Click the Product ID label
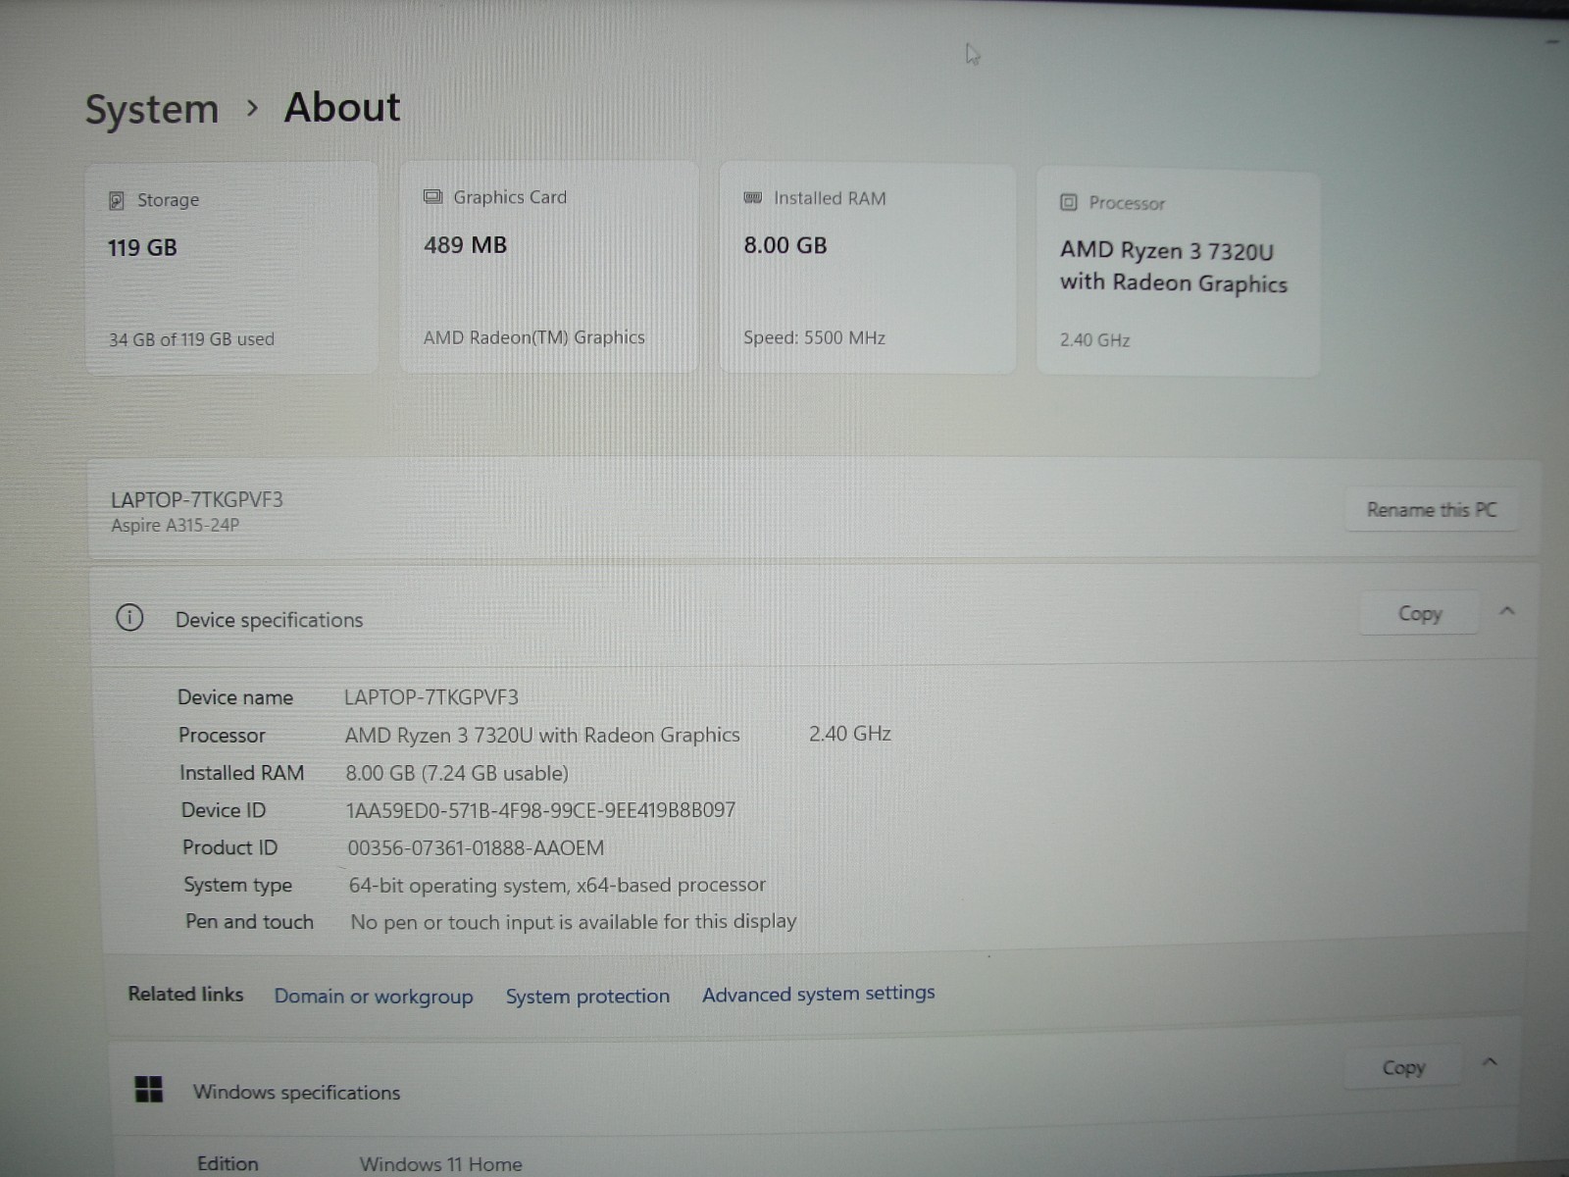Image resolution: width=1569 pixels, height=1177 pixels. coord(229,847)
